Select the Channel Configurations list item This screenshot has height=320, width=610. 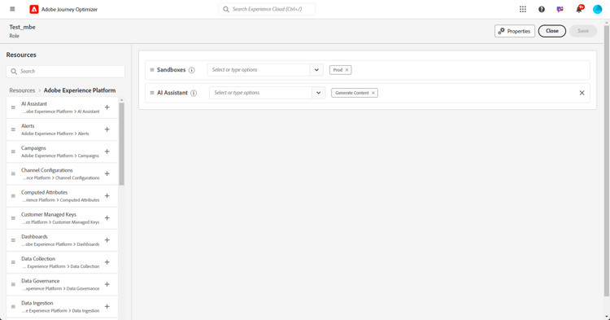click(63, 173)
